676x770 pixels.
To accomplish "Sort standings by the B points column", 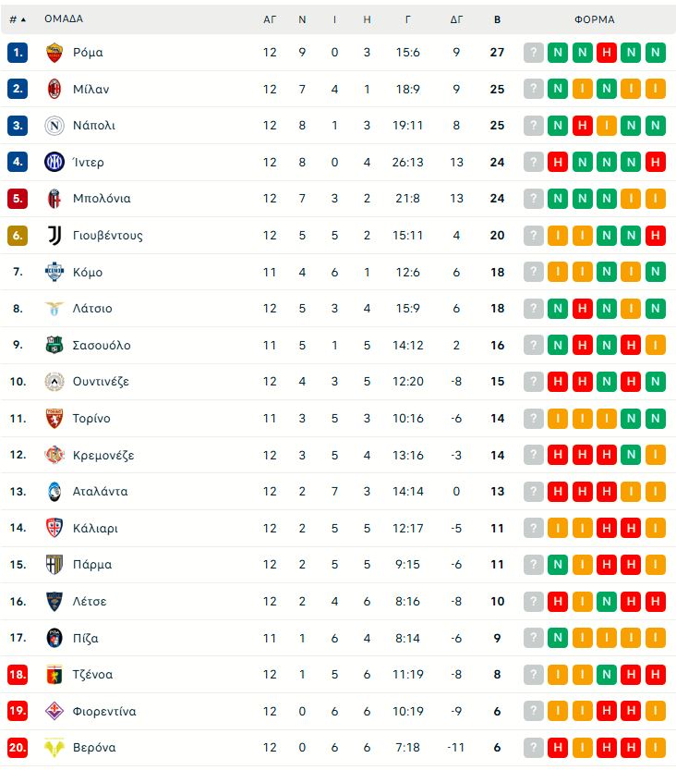I will (497, 18).
